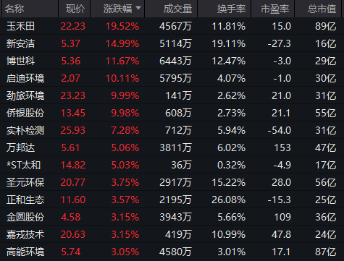
Task: Select the 实朴检测 stock name
Action: click(x=25, y=130)
